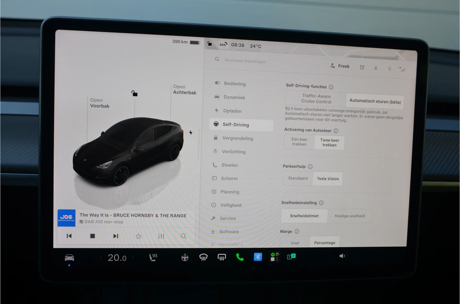Choose Eén keer trekken for Autosteer
Screen dimensions: 460x304
tap(299, 142)
